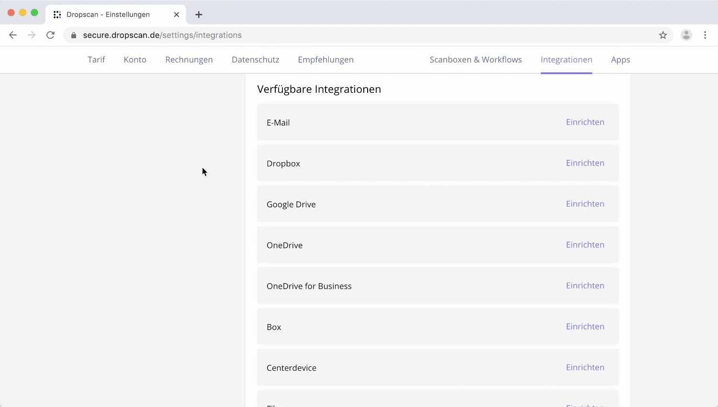Click the lock icon in address bar
Image resolution: width=718 pixels, height=407 pixels.
[x=74, y=35]
